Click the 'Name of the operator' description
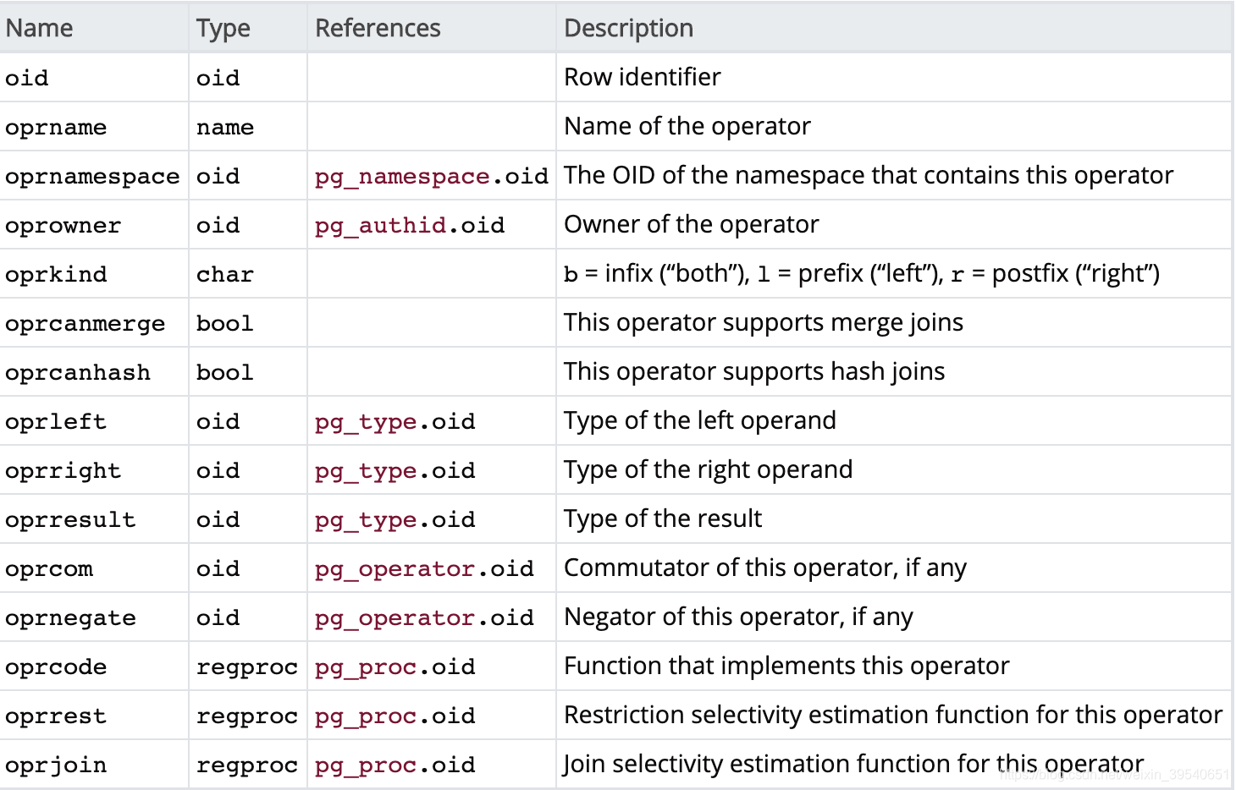This screenshot has width=1236, height=790. [x=687, y=126]
